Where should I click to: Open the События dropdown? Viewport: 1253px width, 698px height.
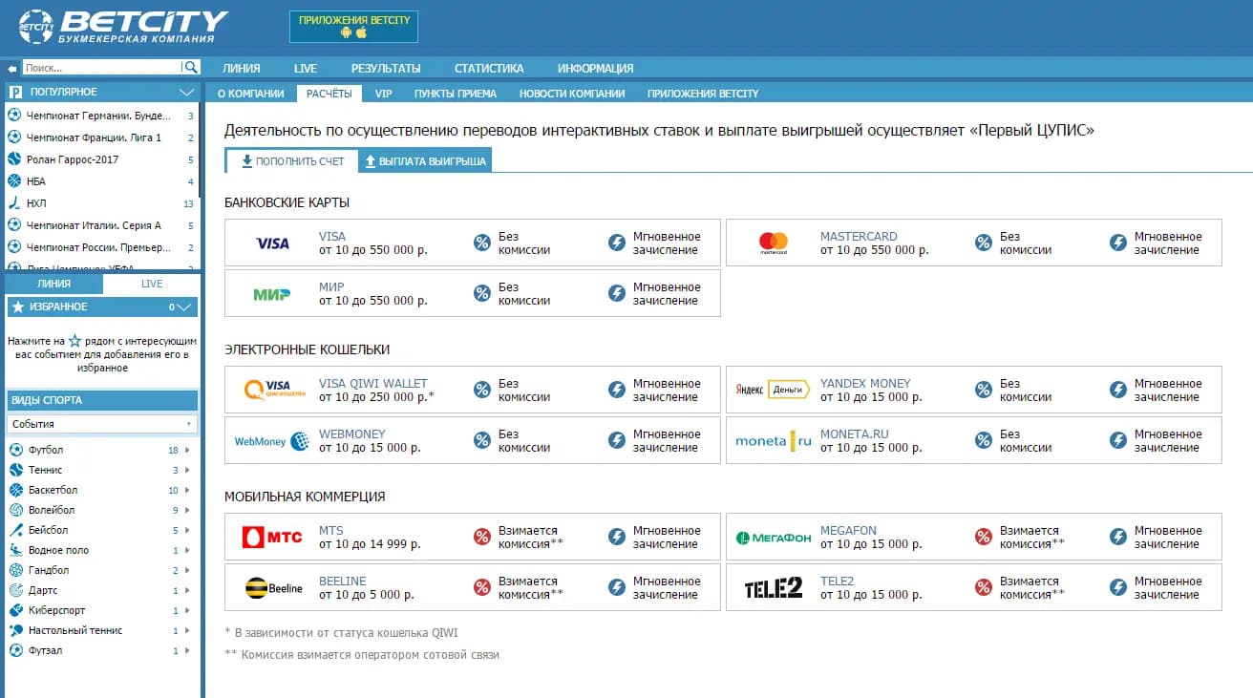tap(102, 424)
